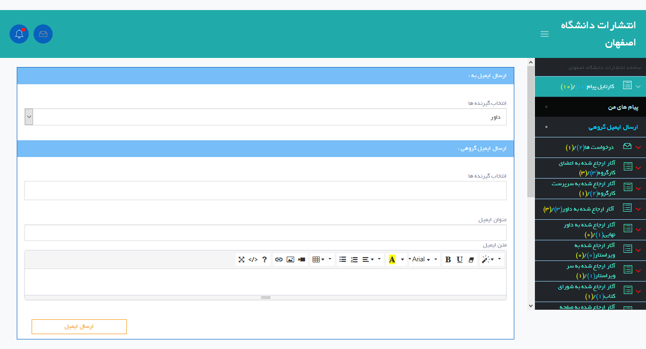Toggle the hamburger sidebar menu icon
Viewport: 646px width, 349px height.
pyautogui.click(x=544, y=34)
